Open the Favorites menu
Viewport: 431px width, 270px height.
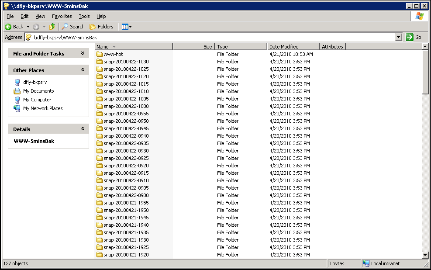62,16
